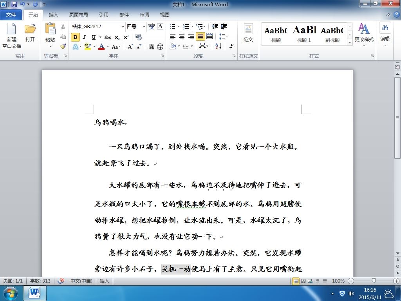This screenshot has width=401, height=301.
Task: Shrink font size with small A
Action: click(x=139, y=47)
